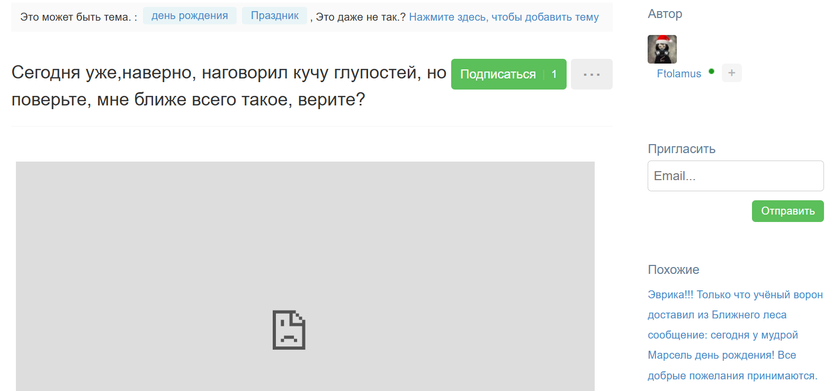The width and height of the screenshot is (833, 391).
Task: Click the 'Пригласить' section heading
Action: (681, 149)
